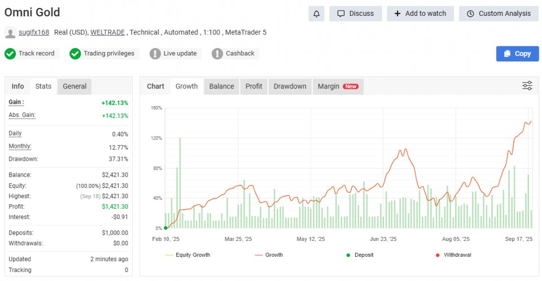The width and height of the screenshot is (542, 281).
Task: Click the Profit $1,421.30 value
Action: (x=115, y=207)
